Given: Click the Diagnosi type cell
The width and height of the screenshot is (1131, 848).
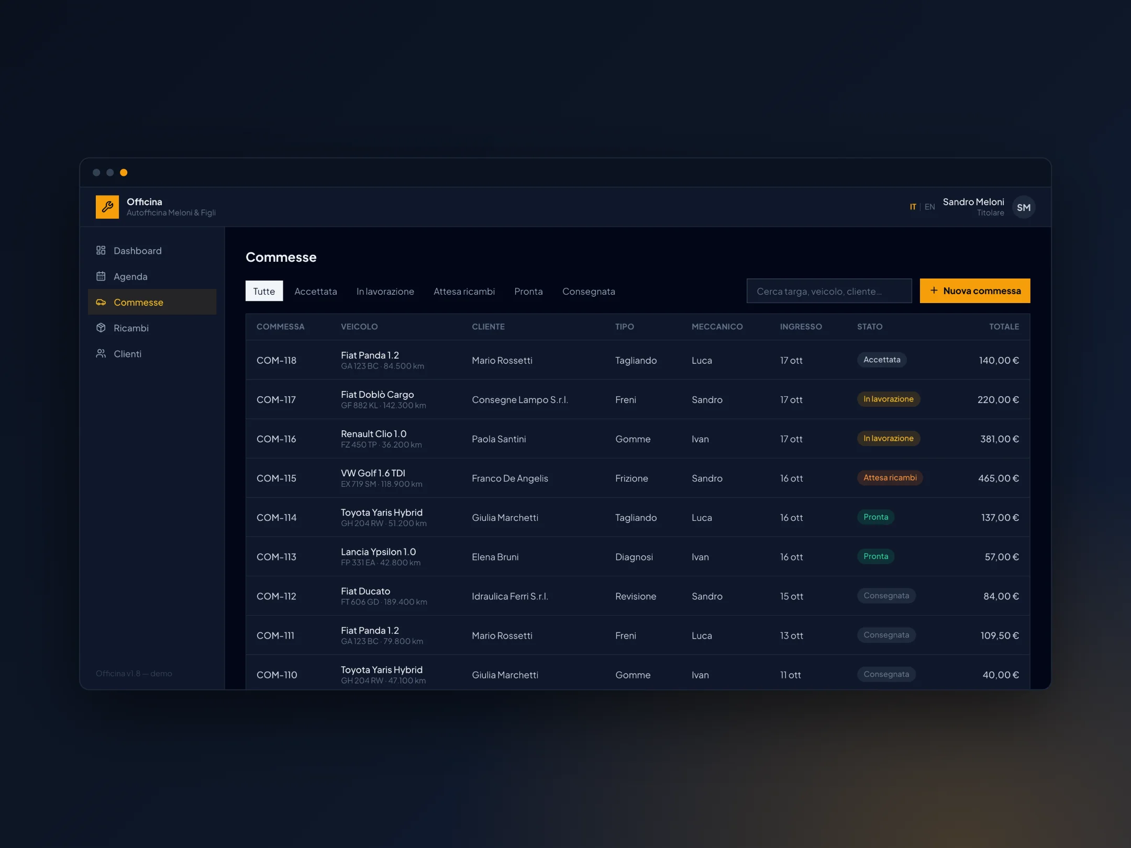Looking at the screenshot, I should tap(634, 556).
